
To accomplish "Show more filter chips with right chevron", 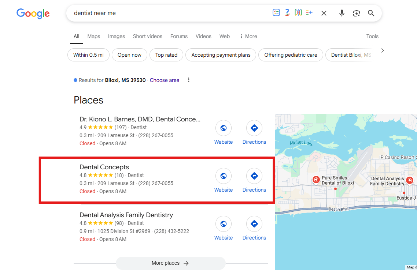I will point(383,50).
